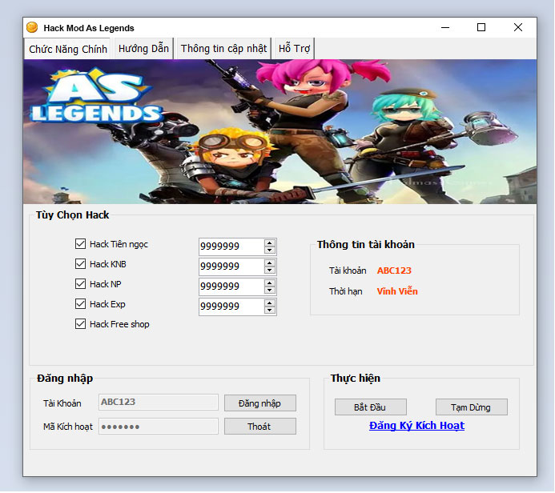
Task: Increase Hack KNB value with up arrow
Action: click(x=270, y=263)
